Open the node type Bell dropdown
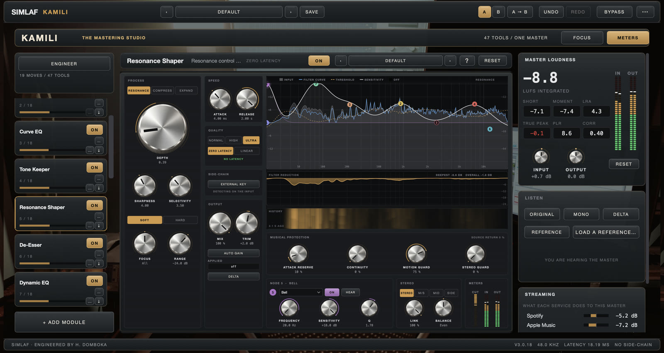 [301, 293]
